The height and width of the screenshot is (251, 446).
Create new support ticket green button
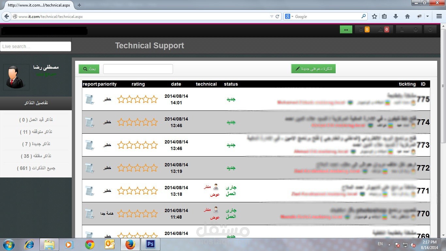tap(313, 69)
